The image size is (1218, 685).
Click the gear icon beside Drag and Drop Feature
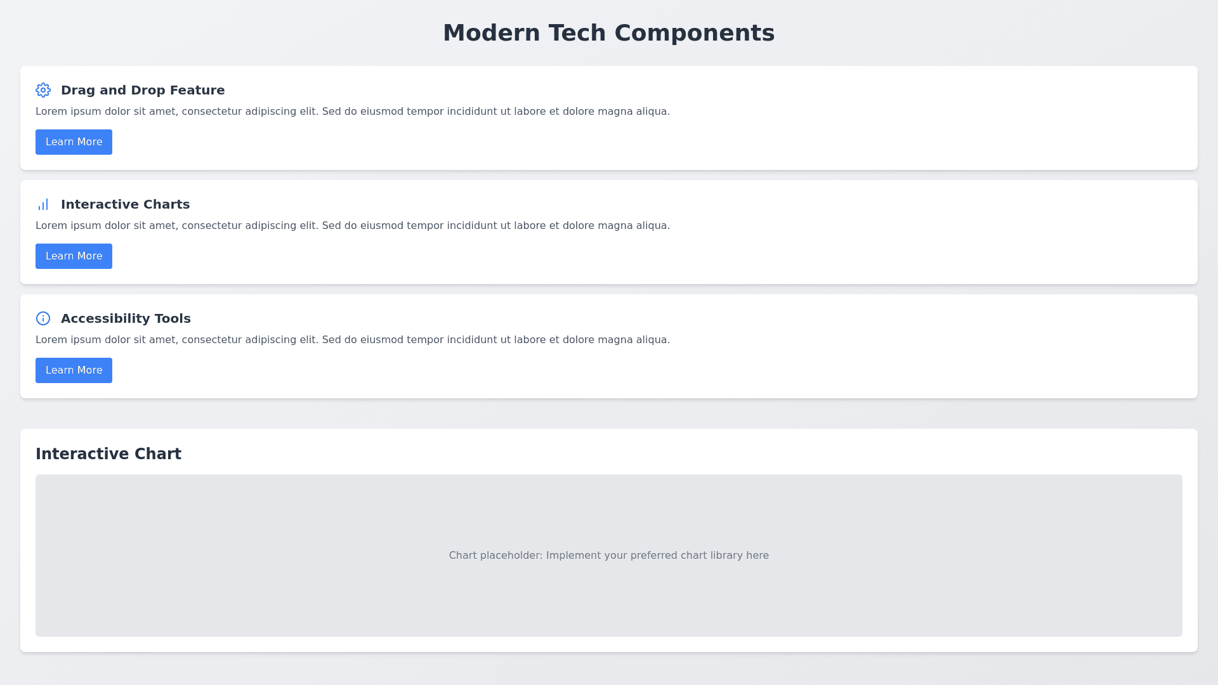coord(43,90)
